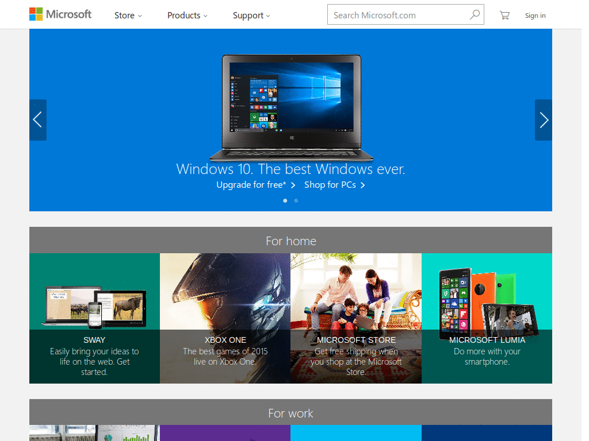Open the Xbox One tile
589x441 pixels.
(225, 318)
